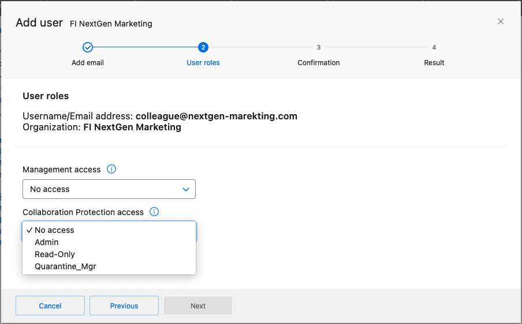
Task: Click the Result step label
Action: point(434,62)
